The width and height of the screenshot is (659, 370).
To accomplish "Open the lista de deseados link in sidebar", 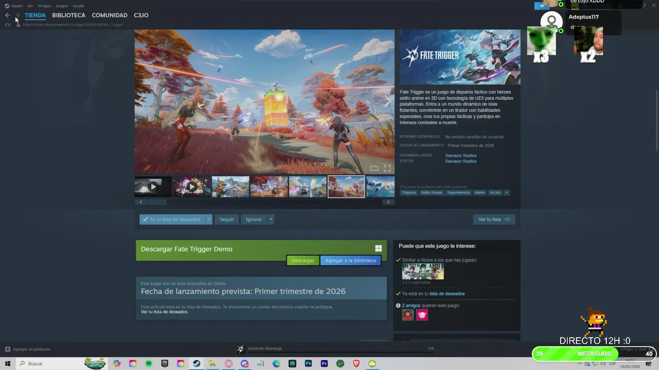I will pos(447,294).
